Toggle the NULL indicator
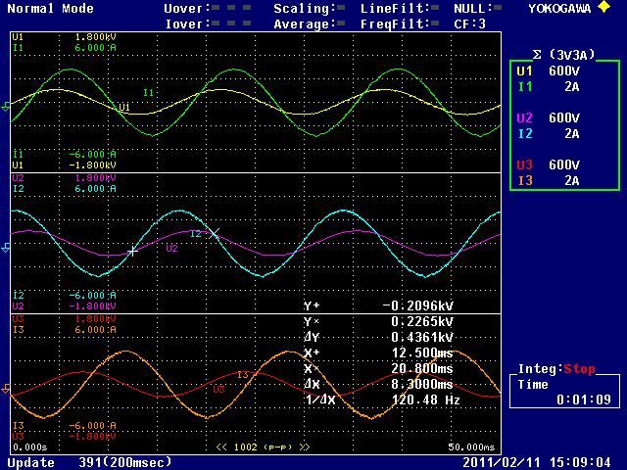Image resolution: width=627 pixels, height=470 pixels. [x=497, y=8]
